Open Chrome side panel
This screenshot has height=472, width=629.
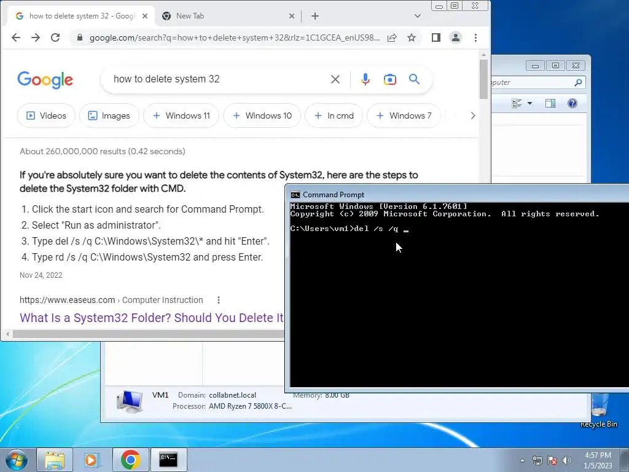(436, 37)
